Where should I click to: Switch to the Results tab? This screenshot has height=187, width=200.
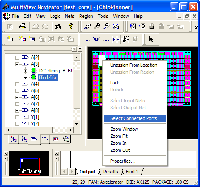111,172
